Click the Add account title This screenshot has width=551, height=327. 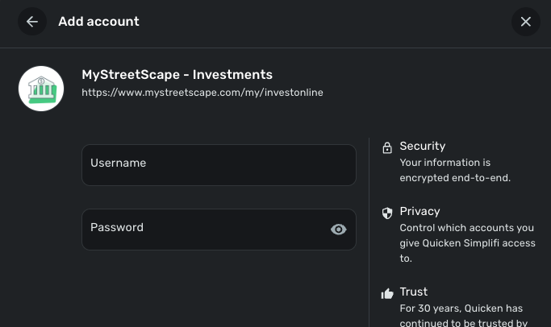98,22
